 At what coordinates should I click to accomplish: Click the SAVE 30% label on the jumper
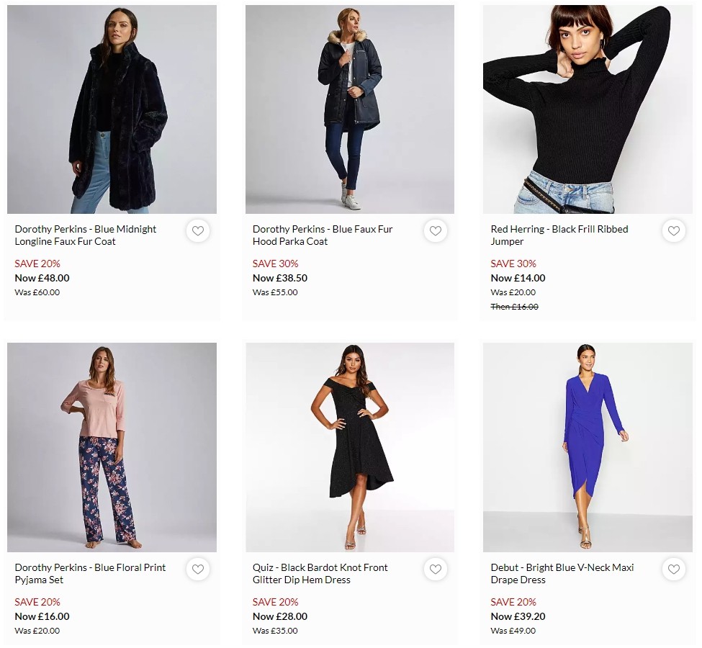coord(512,264)
